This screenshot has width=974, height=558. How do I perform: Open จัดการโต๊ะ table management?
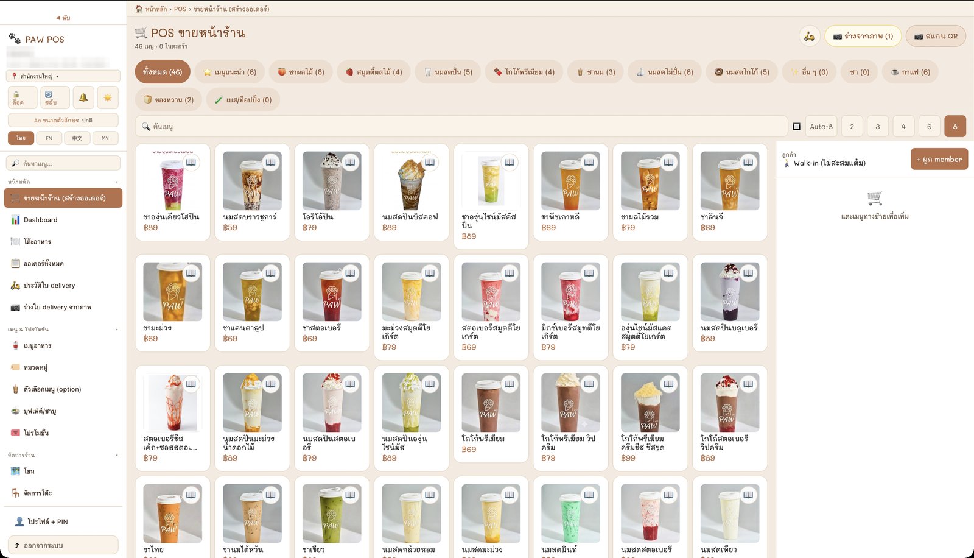point(63,493)
